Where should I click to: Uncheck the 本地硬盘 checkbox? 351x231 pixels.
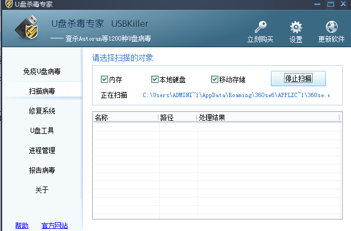(x=155, y=79)
